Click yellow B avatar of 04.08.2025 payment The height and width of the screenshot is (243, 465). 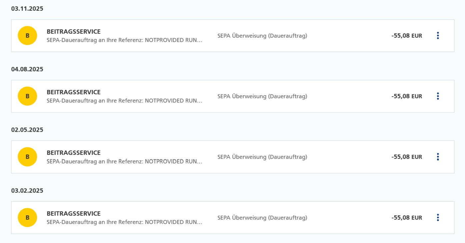pyautogui.click(x=27, y=96)
